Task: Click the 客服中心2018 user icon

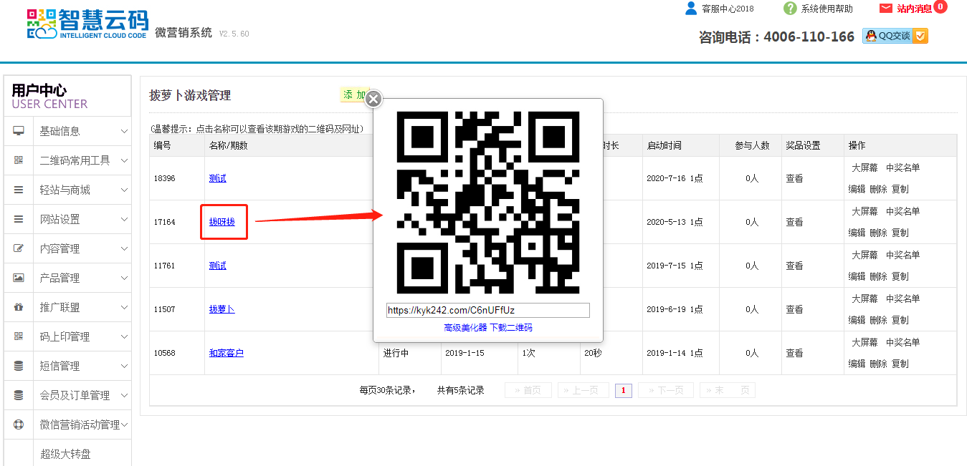Action: (x=691, y=9)
